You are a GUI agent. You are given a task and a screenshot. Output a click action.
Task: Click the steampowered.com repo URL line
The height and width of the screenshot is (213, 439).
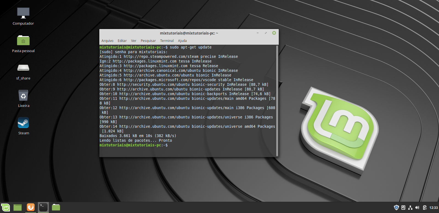click(169, 56)
